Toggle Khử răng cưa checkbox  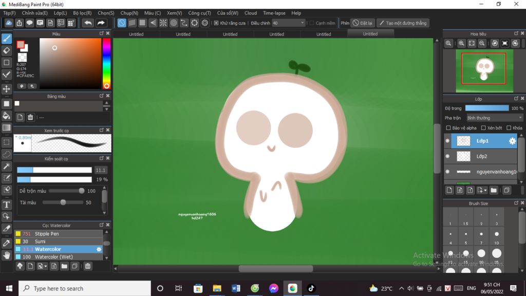[x=216, y=23]
